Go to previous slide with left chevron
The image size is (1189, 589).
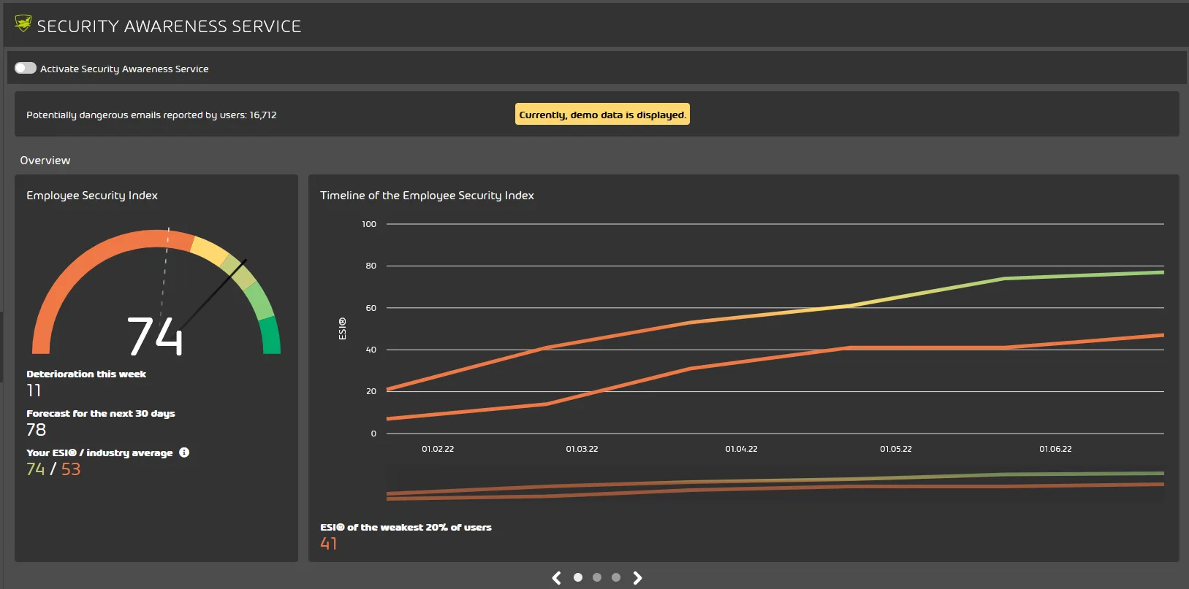click(557, 578)
